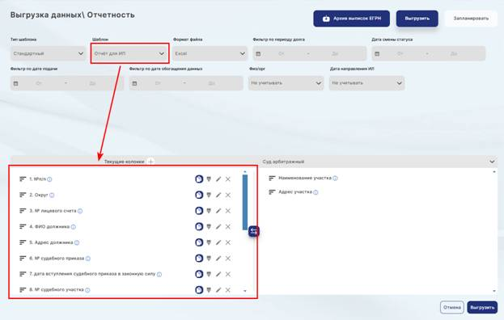Image resolution: width=504 pixels, height=320 pixels.
Task: Click the 'До' field of 'Дата смены статуса'
Action: pos(454,53)
